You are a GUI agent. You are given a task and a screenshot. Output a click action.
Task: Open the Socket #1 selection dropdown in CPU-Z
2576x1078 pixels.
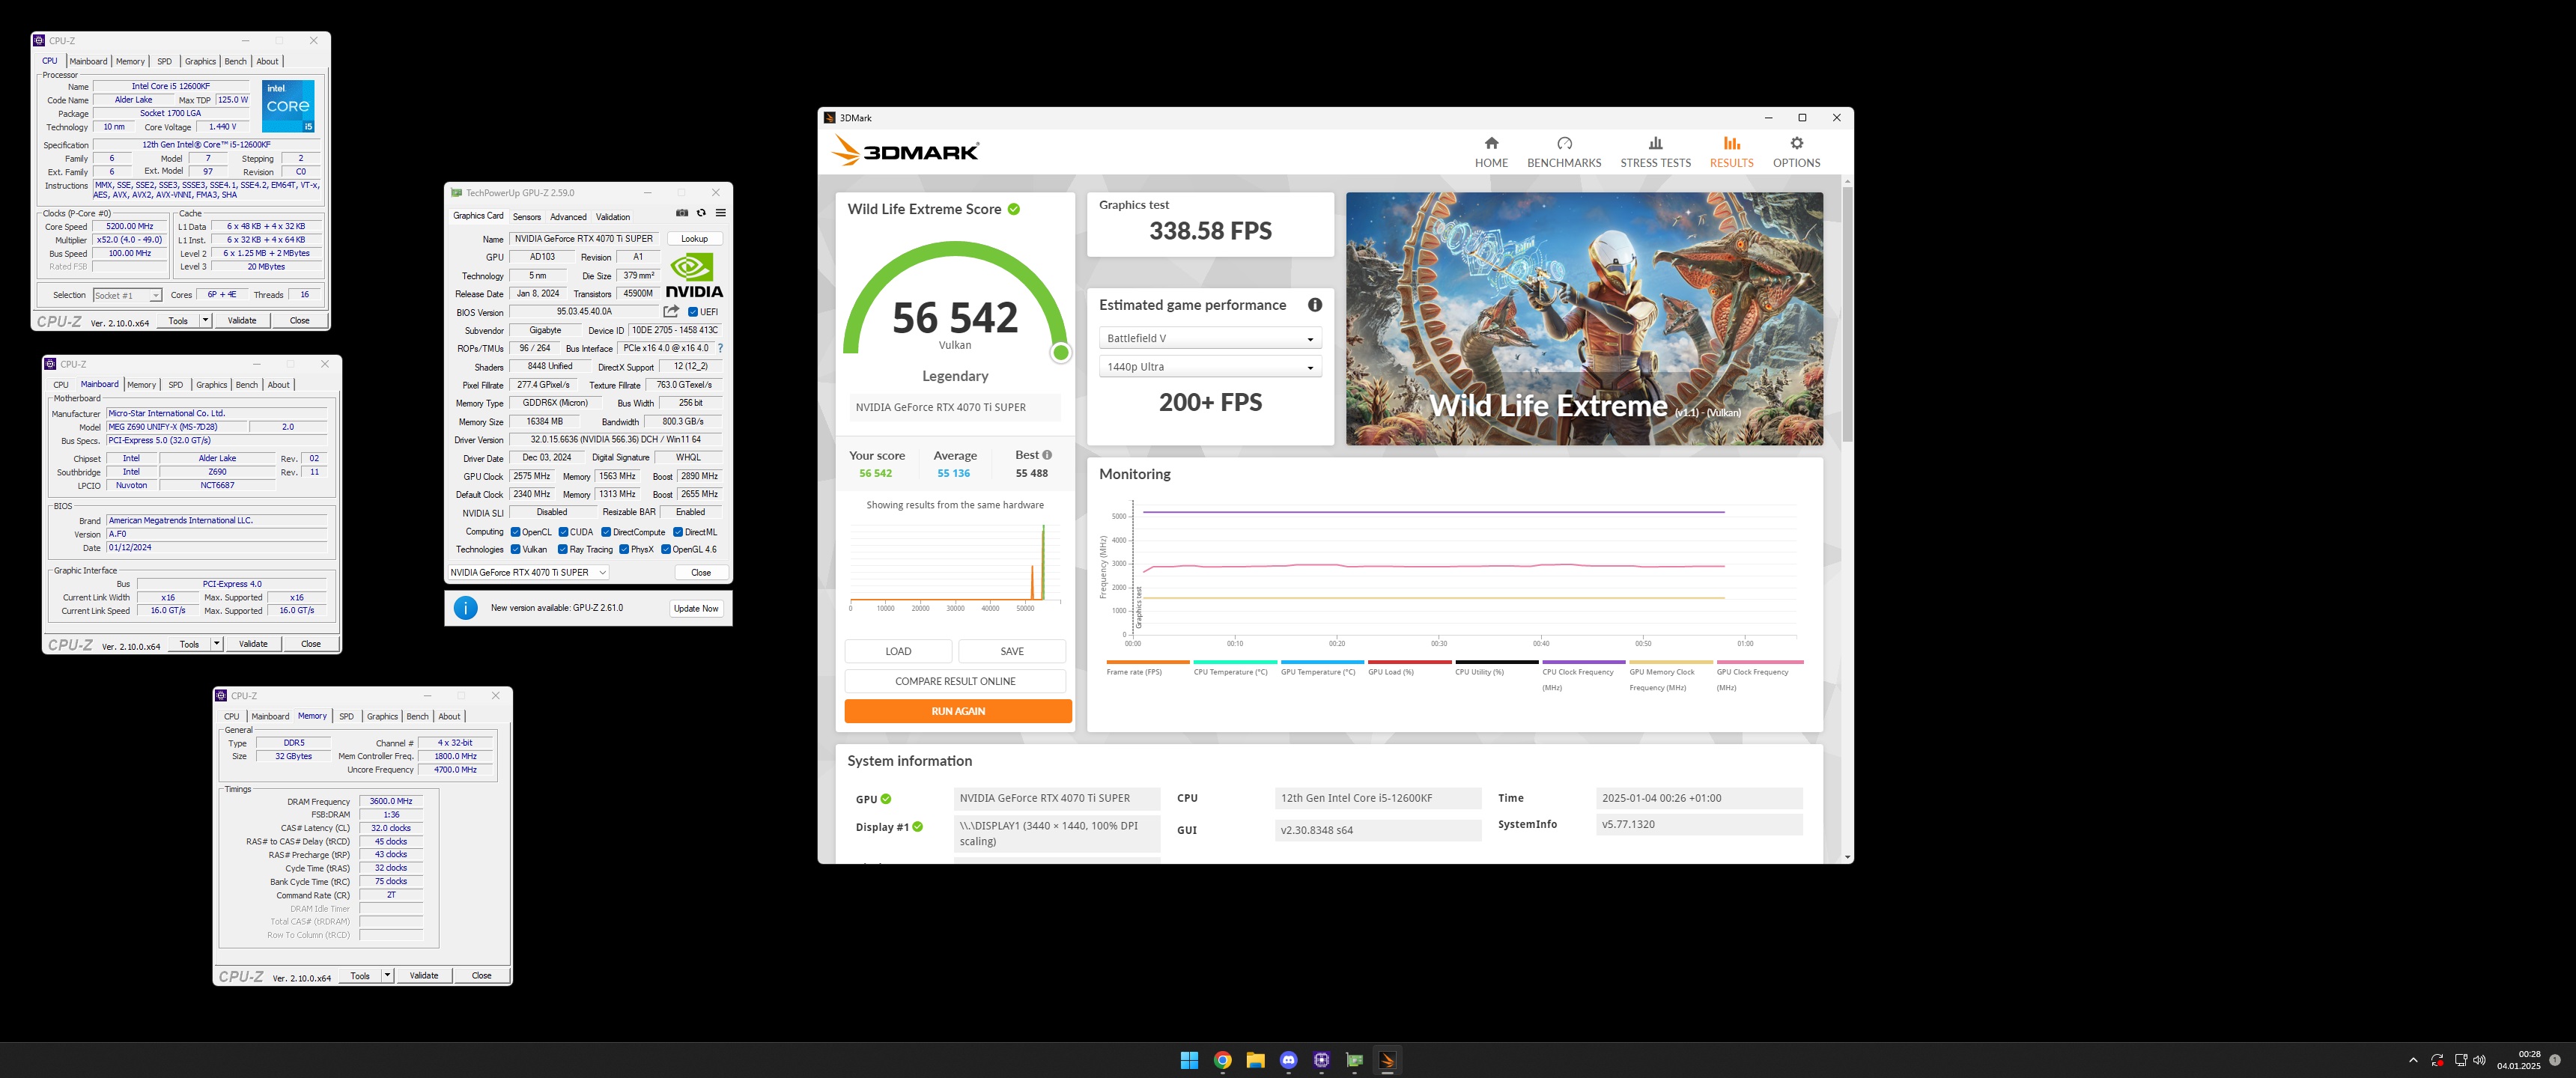pos(127,295)
